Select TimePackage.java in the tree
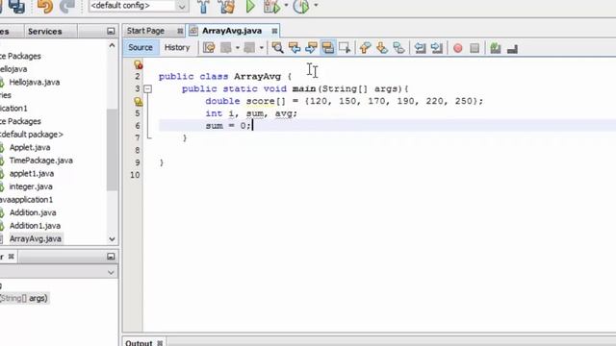This screenshot has width=616, height=346. [40, 161]
